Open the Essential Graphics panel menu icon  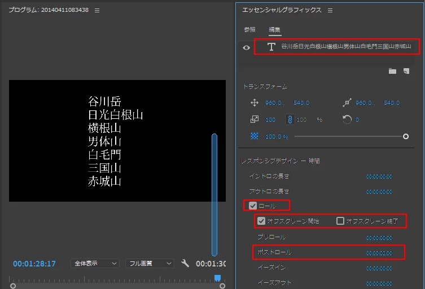(x=330, y=10)
